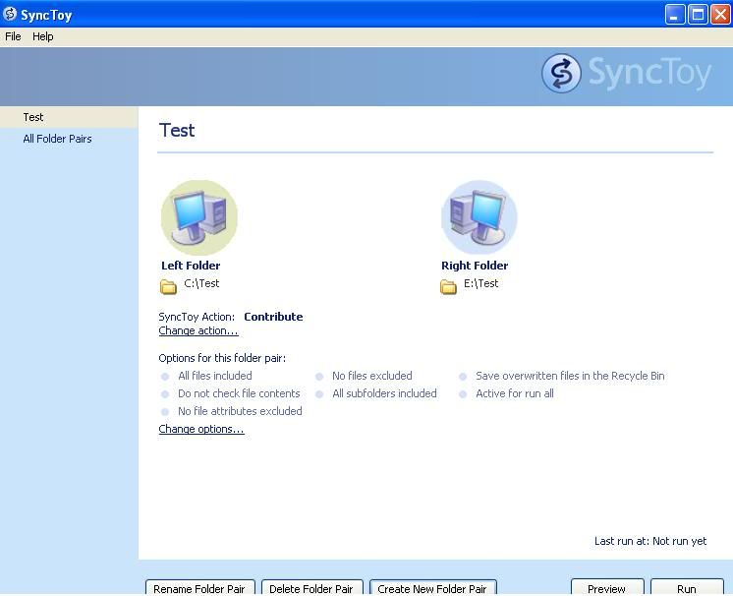Click the Do not check file contents text

239,393
